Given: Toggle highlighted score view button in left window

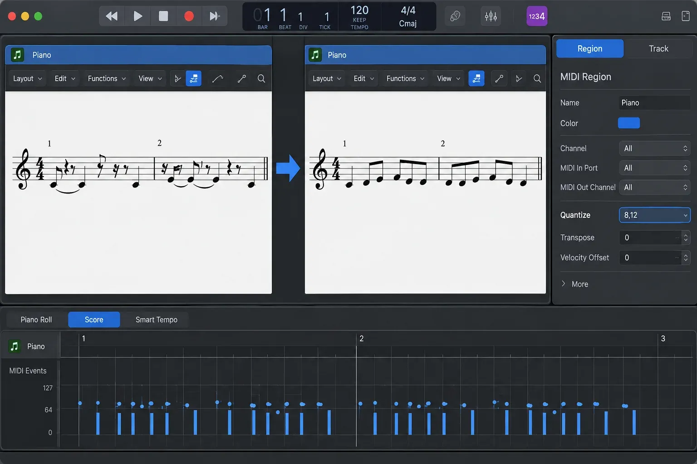Looking at the screenshot, I should click(194, 78).
